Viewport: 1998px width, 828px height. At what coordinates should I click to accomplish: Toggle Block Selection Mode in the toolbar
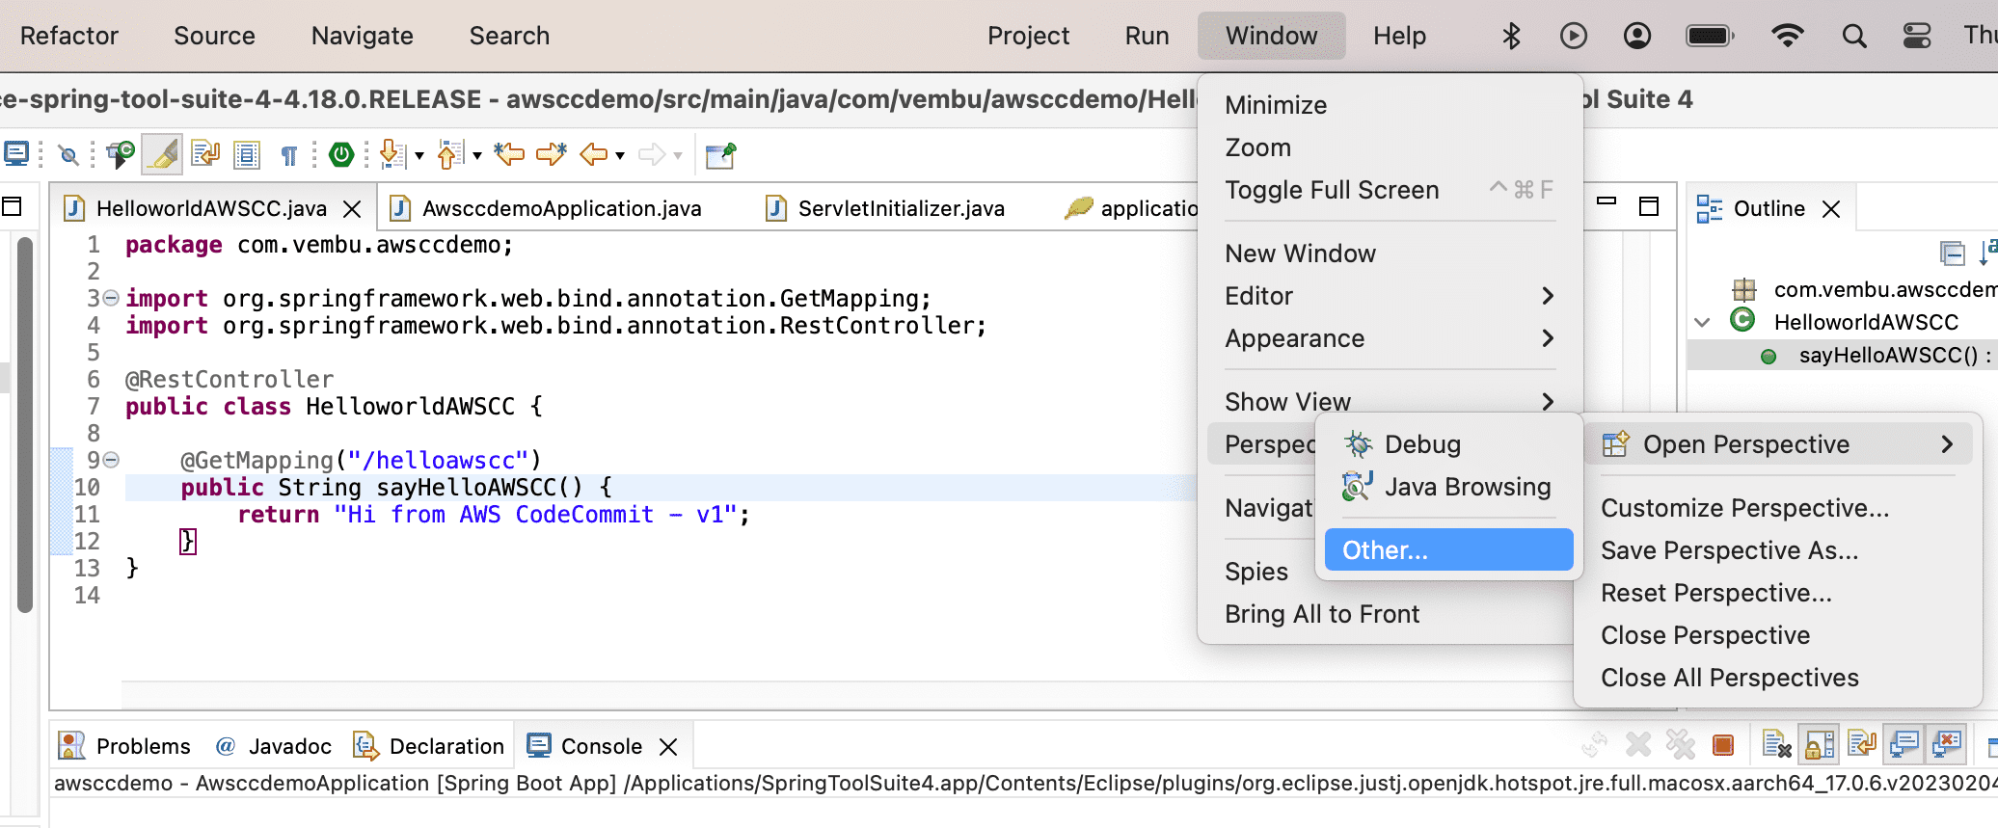[247, 154]
